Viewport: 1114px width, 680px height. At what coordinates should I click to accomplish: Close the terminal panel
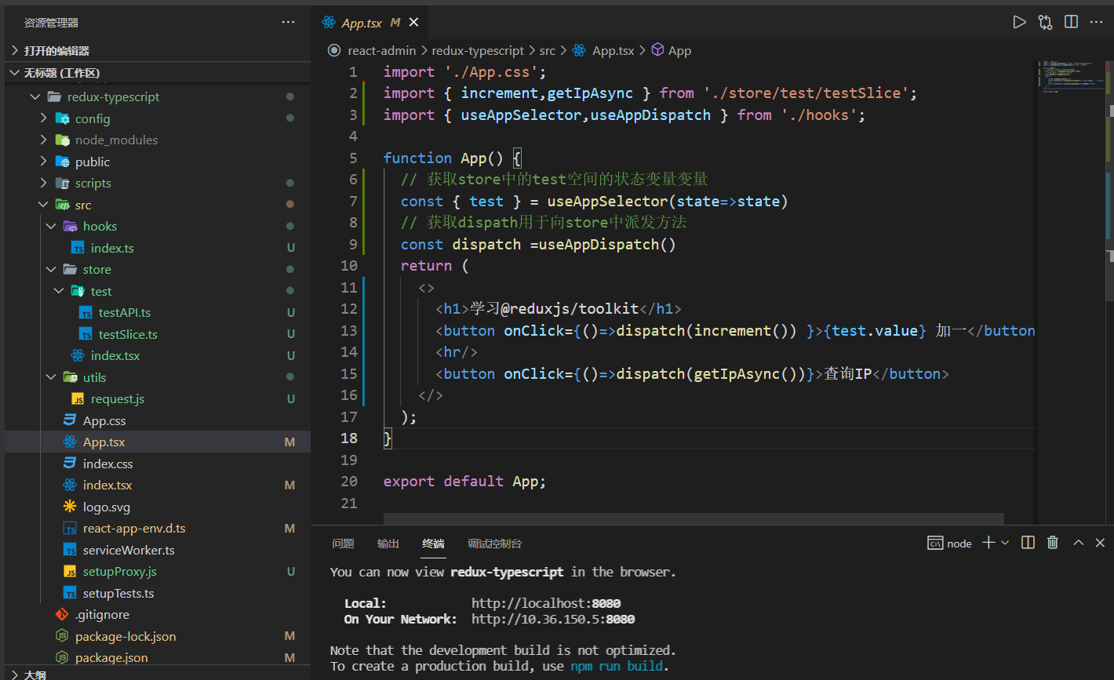click(x=1100, y=543)
